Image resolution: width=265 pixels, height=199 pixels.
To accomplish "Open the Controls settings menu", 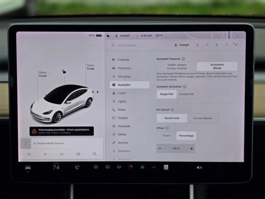I will (x=130, y=60).
